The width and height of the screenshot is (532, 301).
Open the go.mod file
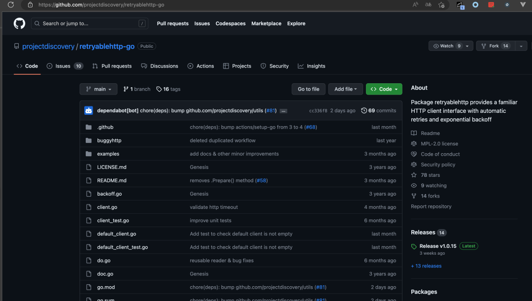click(106, 287)
